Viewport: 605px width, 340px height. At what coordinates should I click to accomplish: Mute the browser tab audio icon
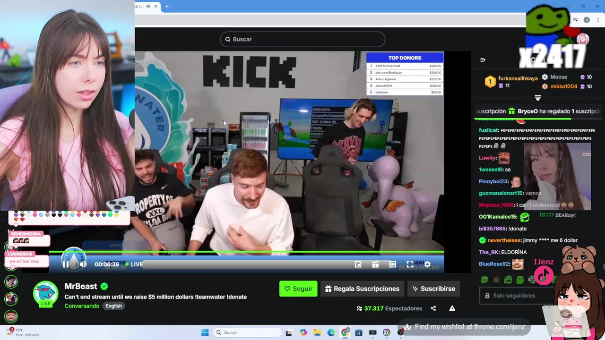148,6
